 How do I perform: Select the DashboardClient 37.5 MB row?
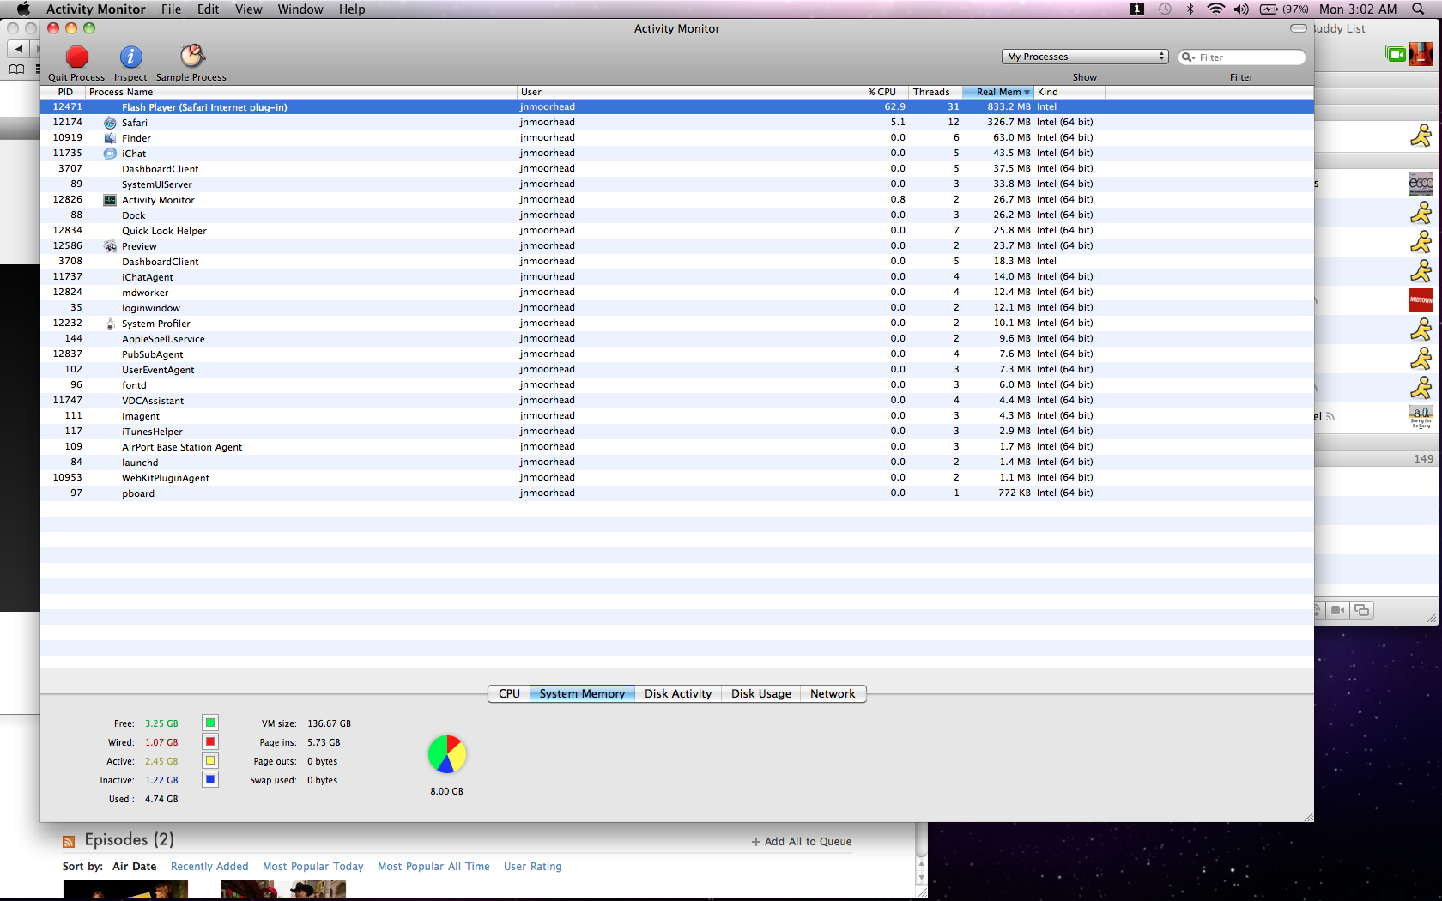point(676,169)
